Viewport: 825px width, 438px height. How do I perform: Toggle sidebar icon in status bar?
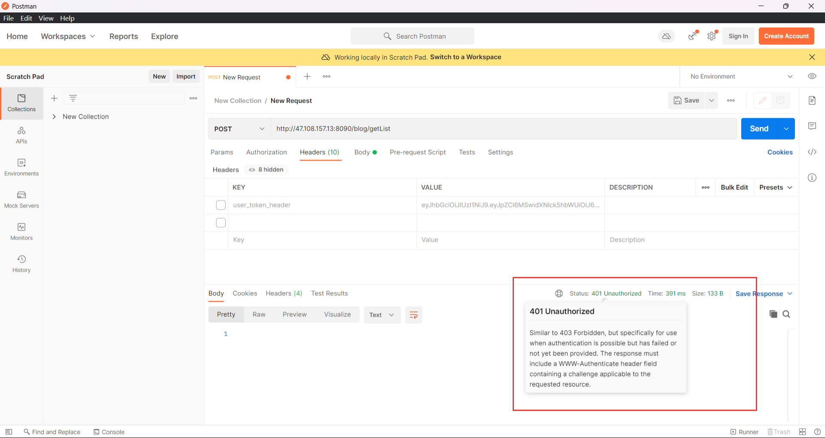[9, 432]
